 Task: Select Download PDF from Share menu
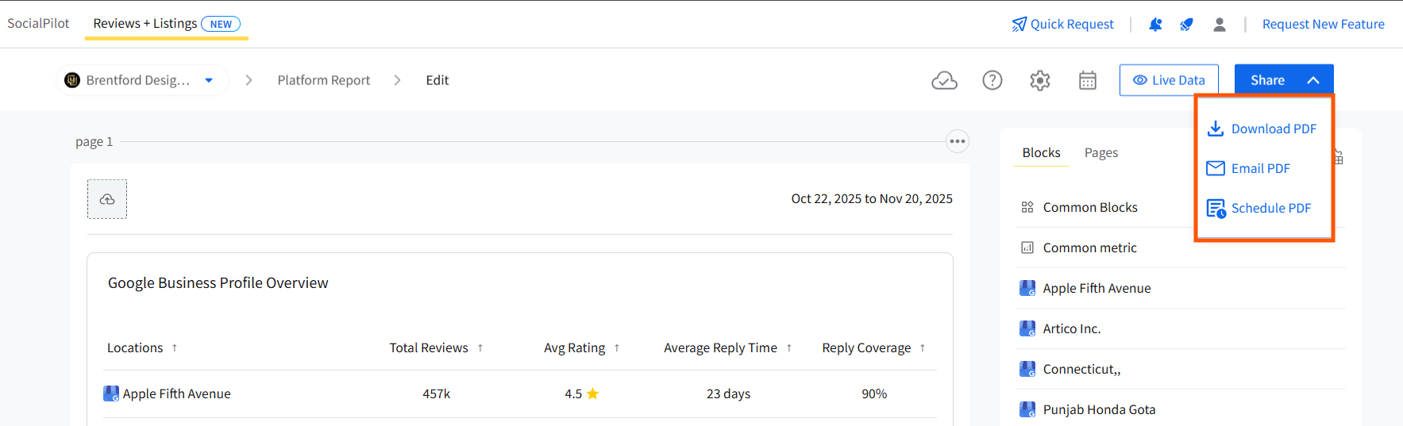click(x=1262, y=129)
